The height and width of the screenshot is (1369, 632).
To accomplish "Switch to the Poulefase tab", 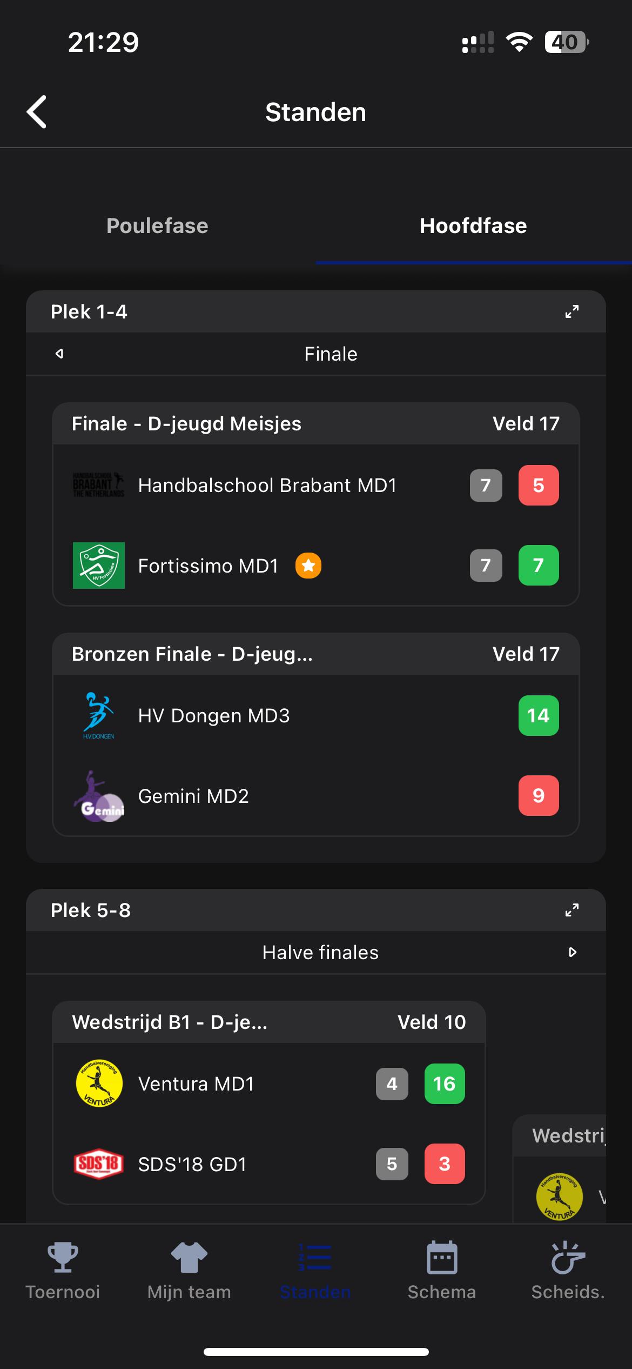I will click(x=157, y=225).
